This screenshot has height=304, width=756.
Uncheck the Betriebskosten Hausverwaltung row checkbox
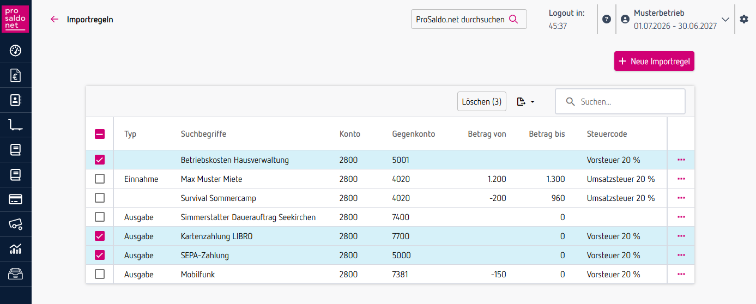coord(100,160)
